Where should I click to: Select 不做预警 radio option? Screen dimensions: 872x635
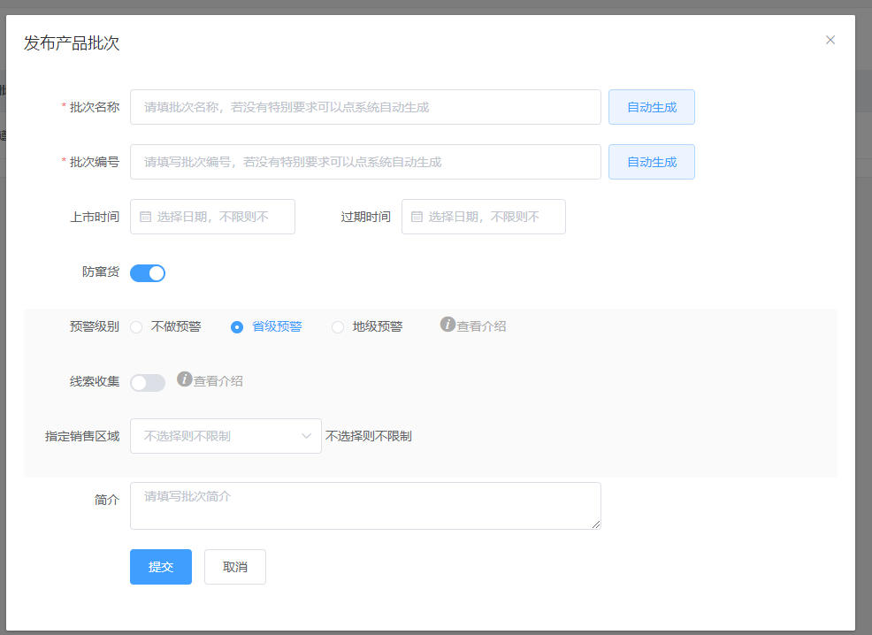coord(136,327)
